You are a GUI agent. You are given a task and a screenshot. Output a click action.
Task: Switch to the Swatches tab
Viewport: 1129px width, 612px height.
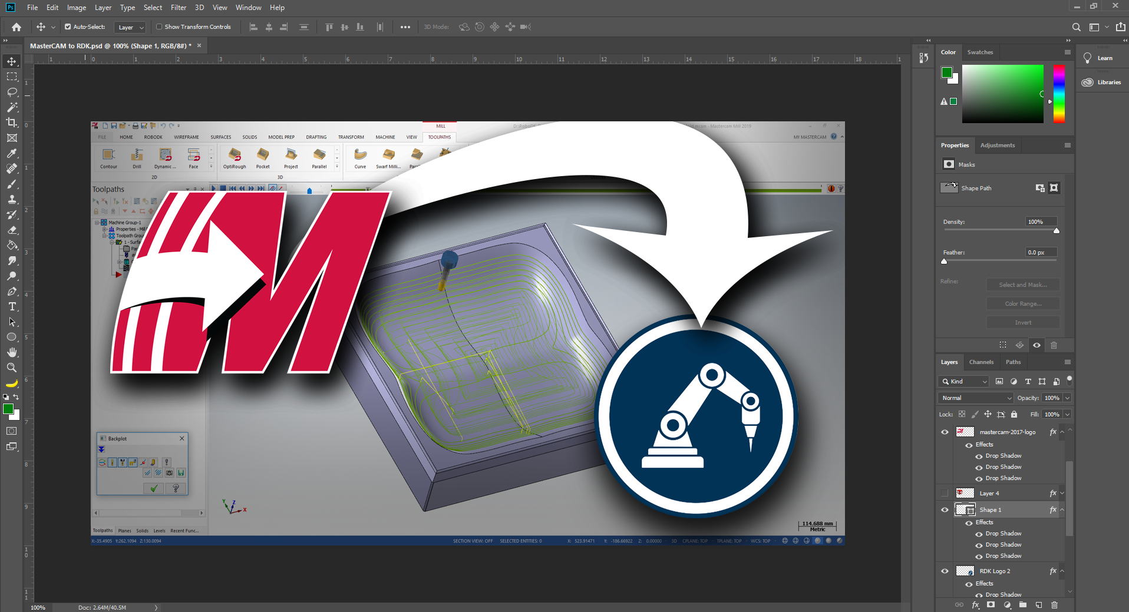click(979, 52)
